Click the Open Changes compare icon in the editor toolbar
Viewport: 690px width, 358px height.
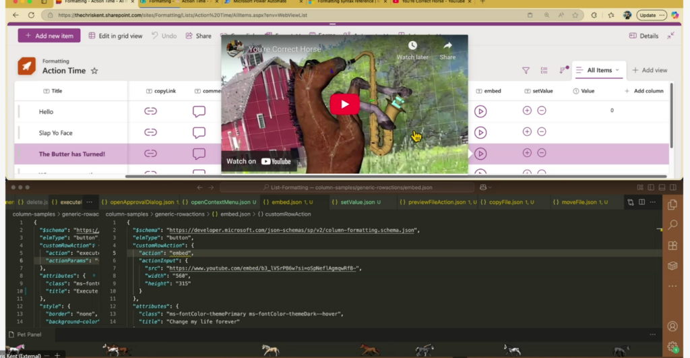[631, 202]
